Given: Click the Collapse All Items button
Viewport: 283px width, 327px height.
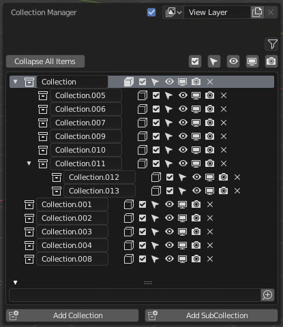Looking at the screenshot, I should click(45, 61).
